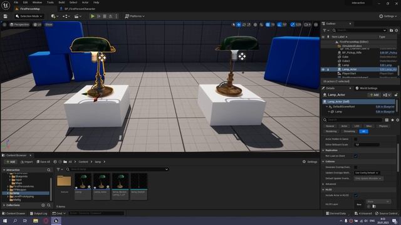The height and width of the screenshot is (225, 401).
Task: Select the LevelPrototyping folder in the tree
Action: coord(23,196)
